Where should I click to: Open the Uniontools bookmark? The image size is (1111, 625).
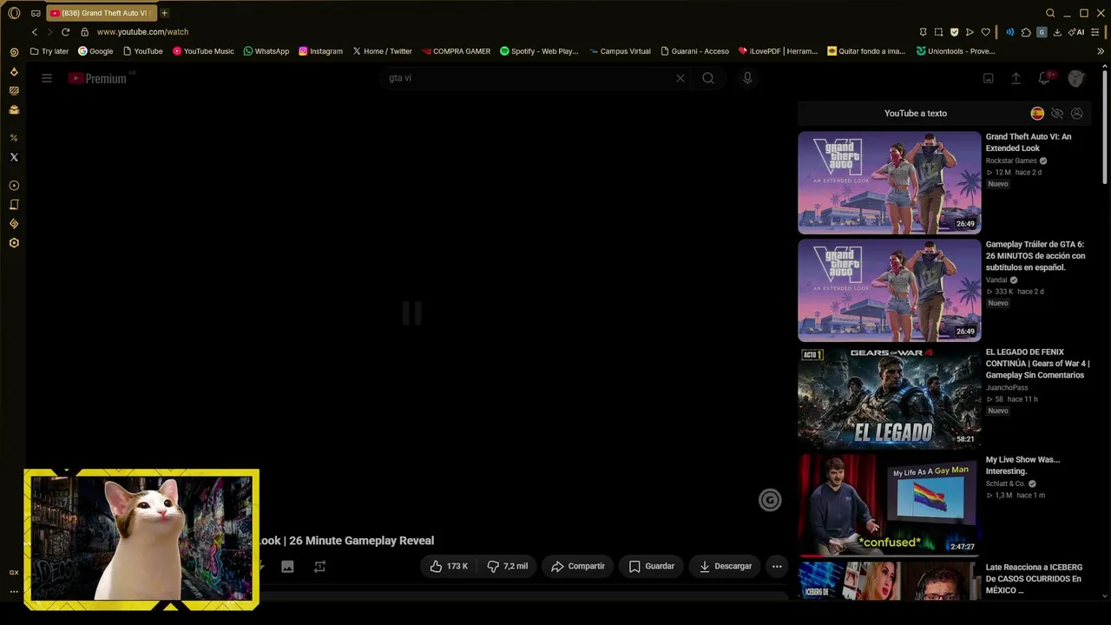tap(956, 51)
